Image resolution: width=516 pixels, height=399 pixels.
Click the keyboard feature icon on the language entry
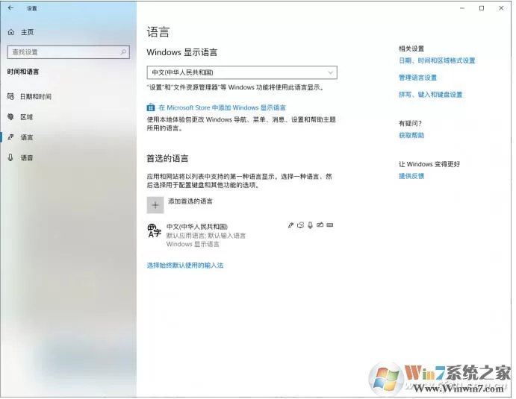coord(330,224)
